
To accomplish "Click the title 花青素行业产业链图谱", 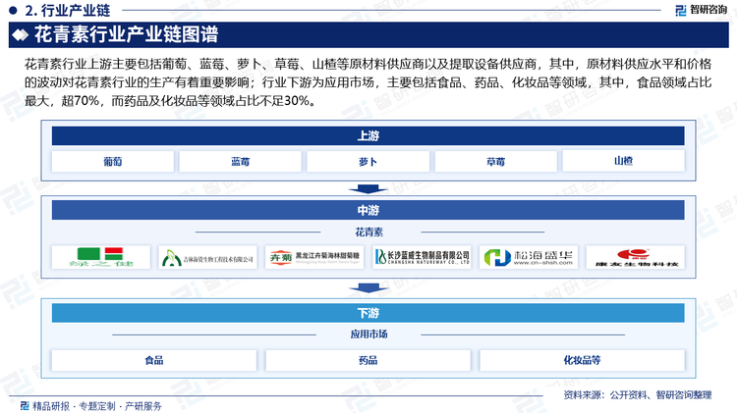I will coord(126,34).
